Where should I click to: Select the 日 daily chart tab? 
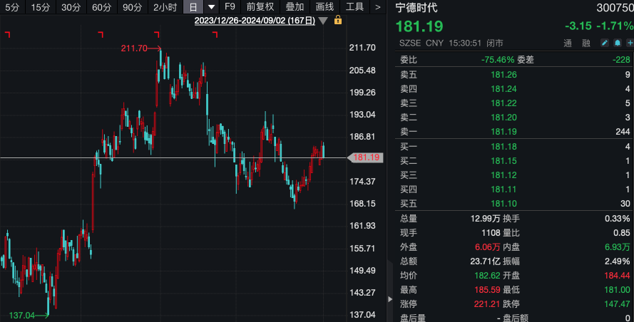[x=193, y=7]
